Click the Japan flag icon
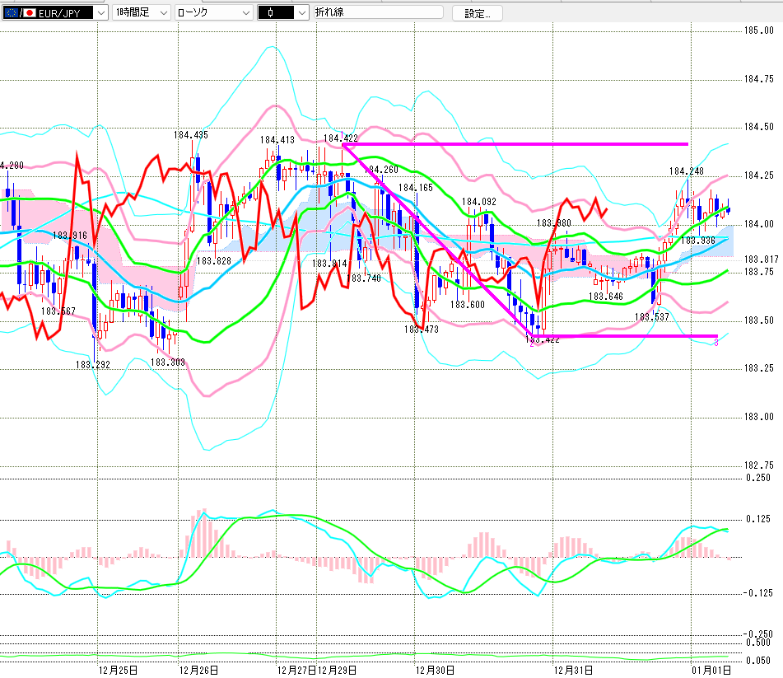783x678 pixels. (x=30, y=13)
